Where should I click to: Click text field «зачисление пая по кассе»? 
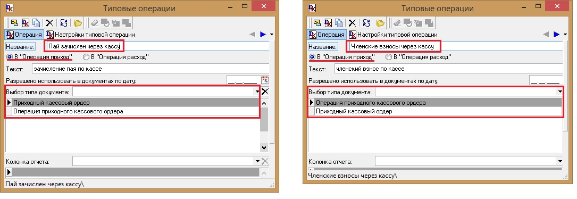[x=151, y=69]
